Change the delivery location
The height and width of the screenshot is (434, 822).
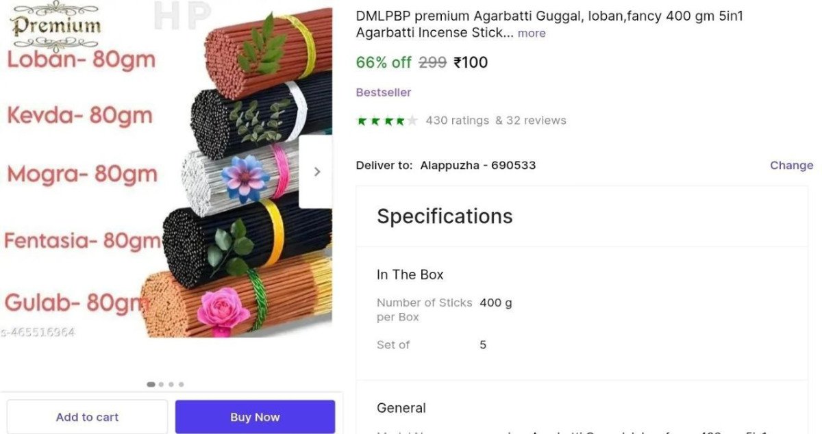point(791,165)
